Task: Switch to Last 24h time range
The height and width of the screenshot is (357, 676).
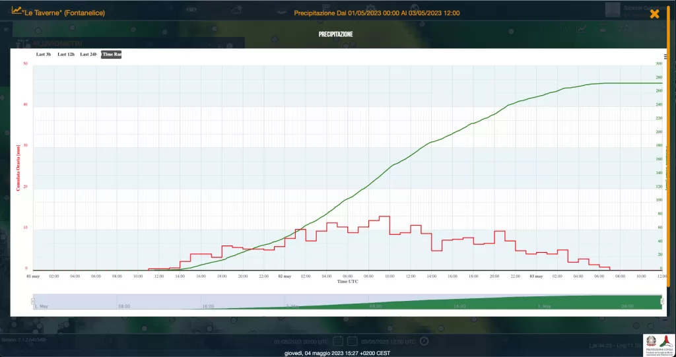Action: tap(88, 54)
